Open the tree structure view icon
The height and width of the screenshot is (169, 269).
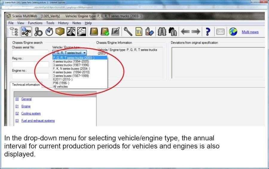[14, 32]
